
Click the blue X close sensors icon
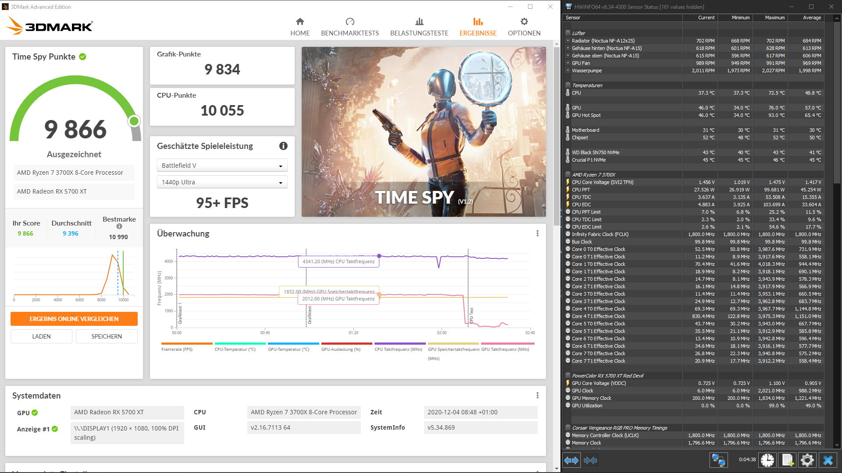828,460
